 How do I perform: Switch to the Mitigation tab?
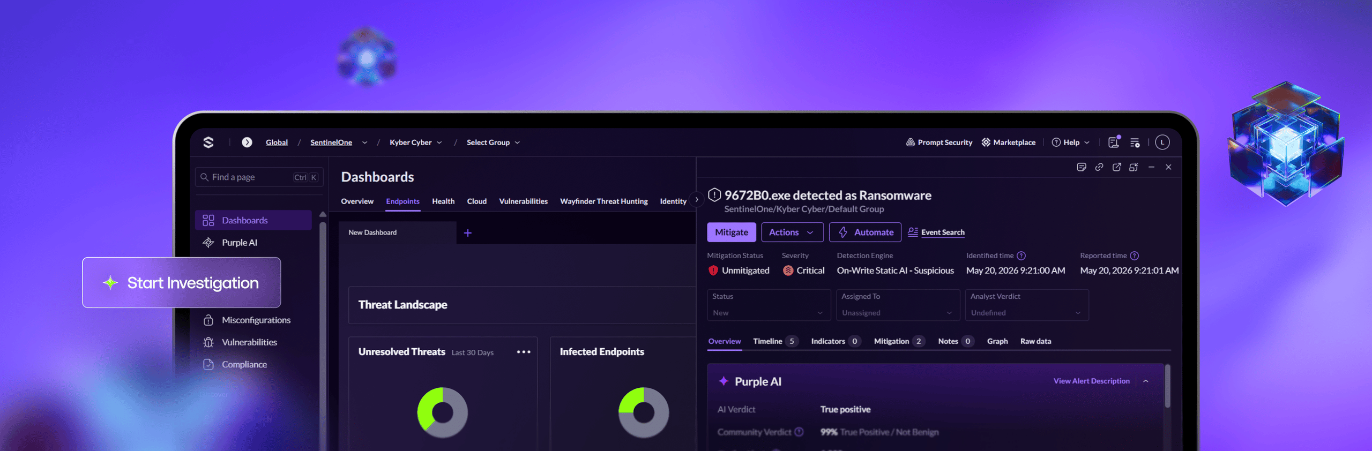[x=899, y=341]
